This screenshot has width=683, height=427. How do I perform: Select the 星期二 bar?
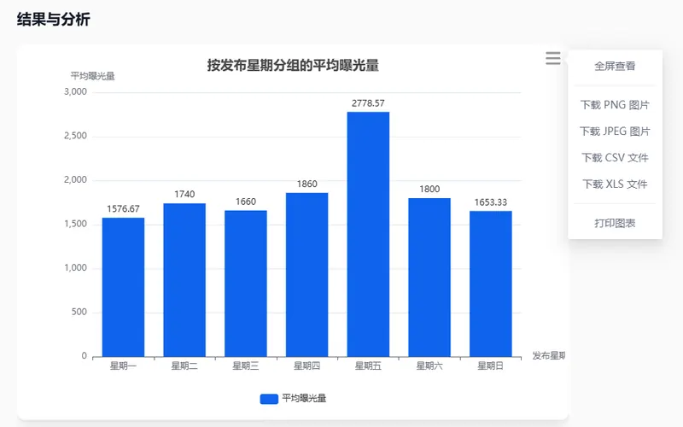[184, 280]
